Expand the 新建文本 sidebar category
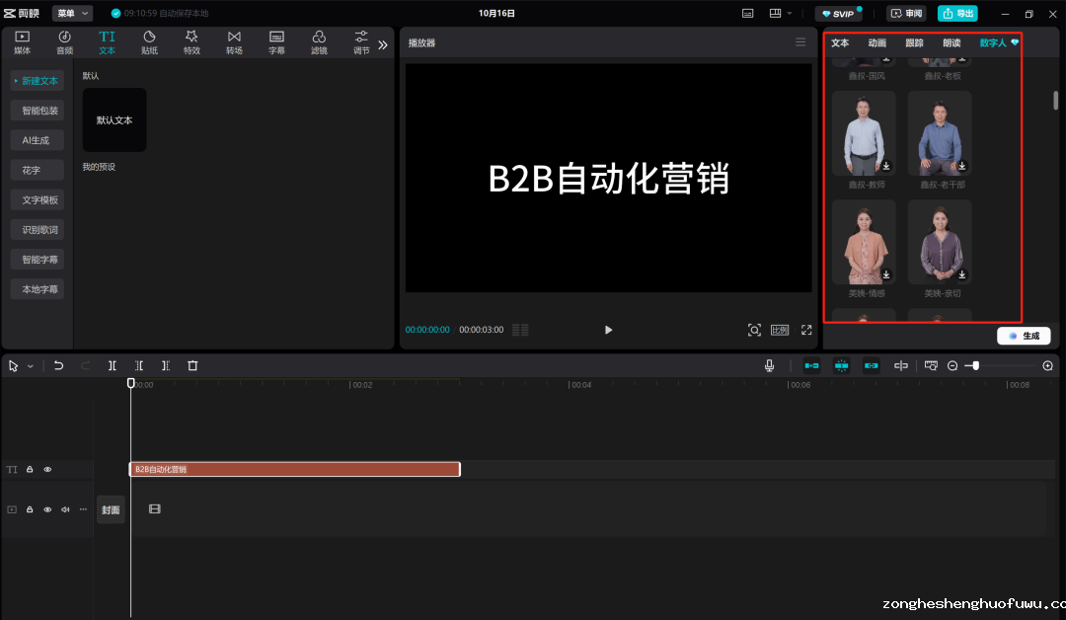The height and width of the screenshot is (620, 1066). coord(38,81)
